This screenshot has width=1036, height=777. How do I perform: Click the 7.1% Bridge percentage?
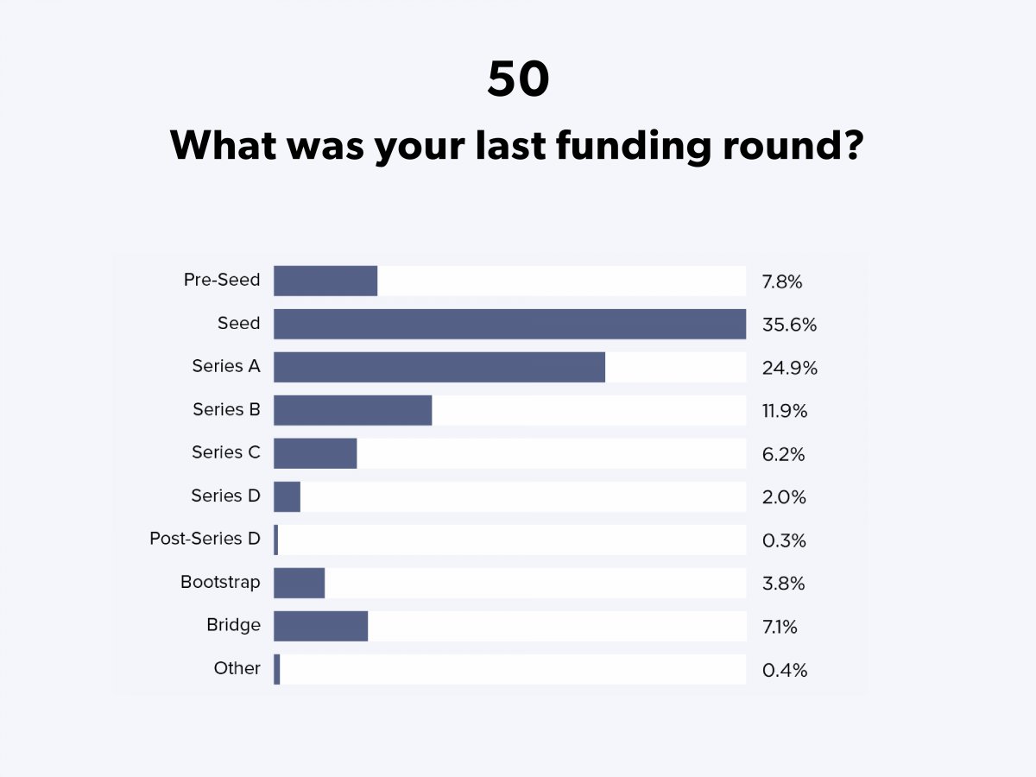pos(780,628)
